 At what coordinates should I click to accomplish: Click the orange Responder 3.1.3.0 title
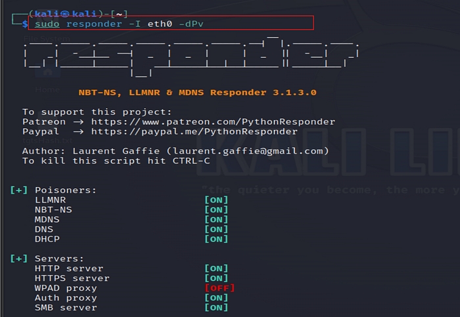point(197,93)
